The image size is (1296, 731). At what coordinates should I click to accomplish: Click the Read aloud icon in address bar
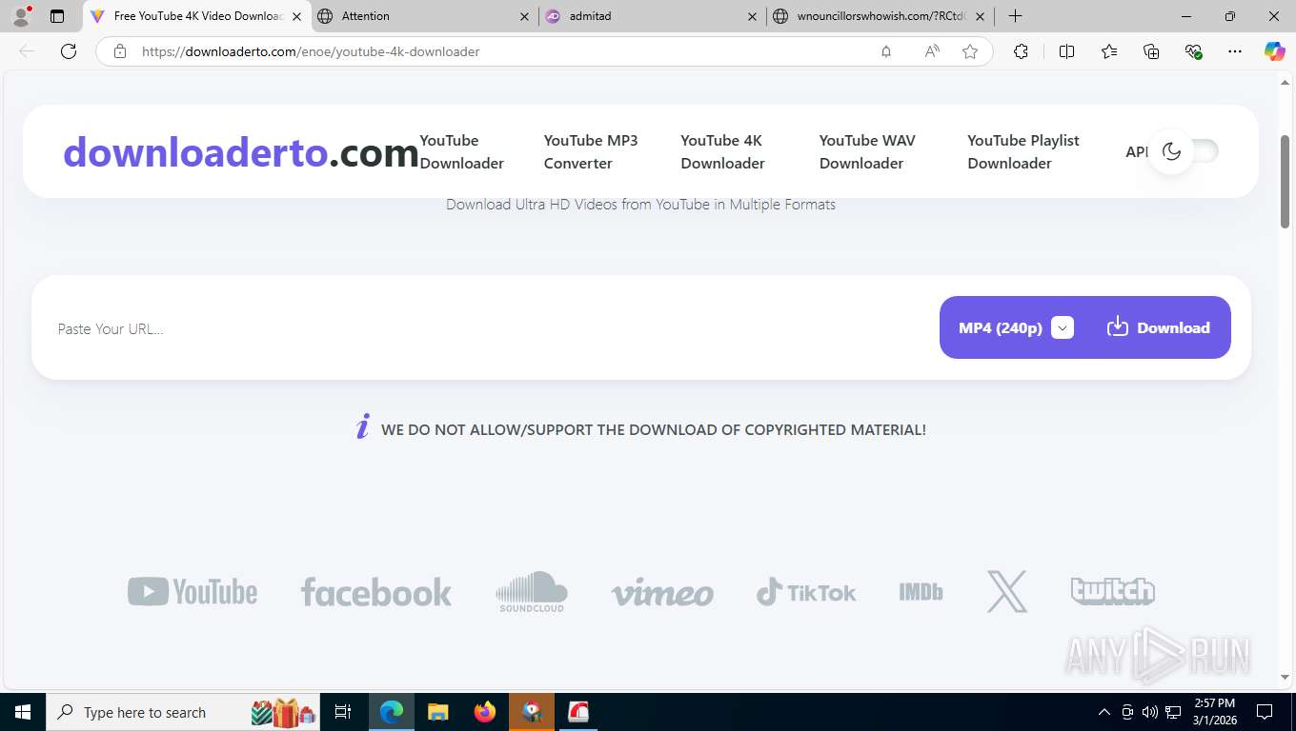(x=932, y=51)
